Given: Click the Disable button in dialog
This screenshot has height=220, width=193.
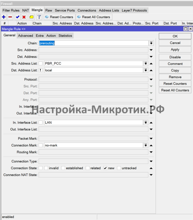Looking at the screenshot, I should [x=175, y=57].
